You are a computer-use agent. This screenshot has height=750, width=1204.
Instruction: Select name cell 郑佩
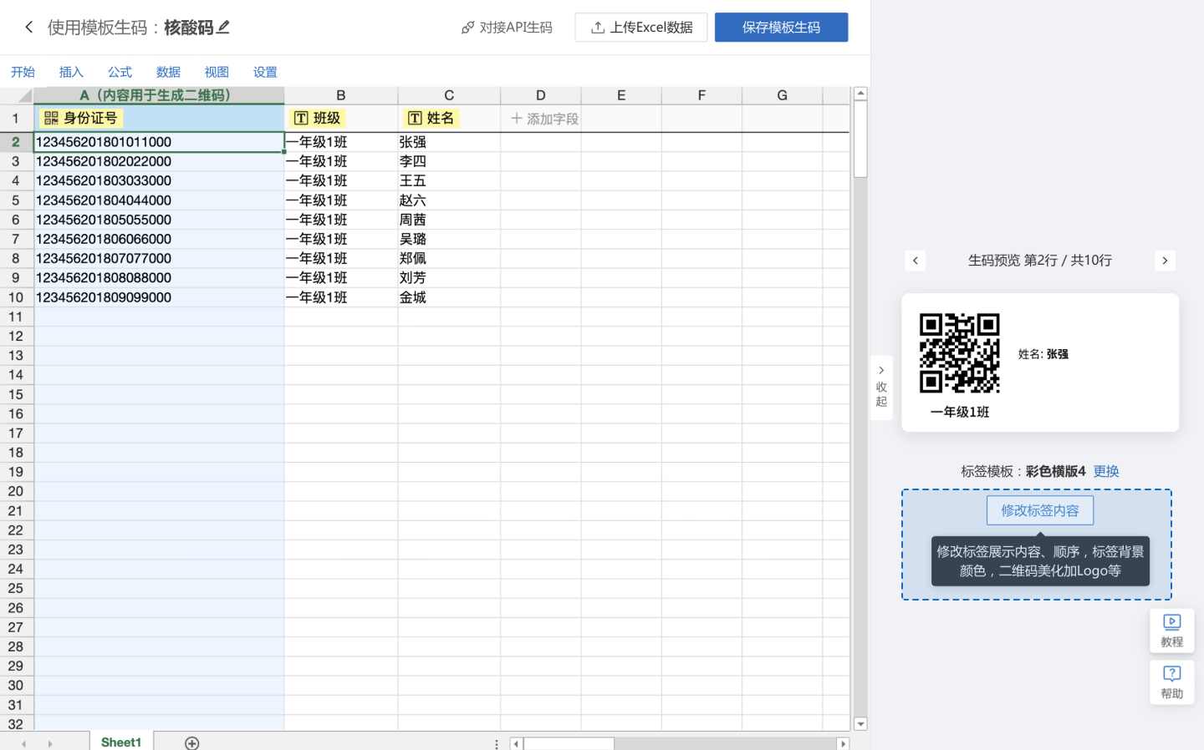pyautogui.click(x=449, y=258)
